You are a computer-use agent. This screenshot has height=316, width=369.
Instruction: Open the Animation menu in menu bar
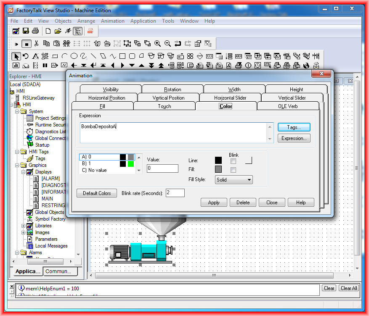[112, 21]
